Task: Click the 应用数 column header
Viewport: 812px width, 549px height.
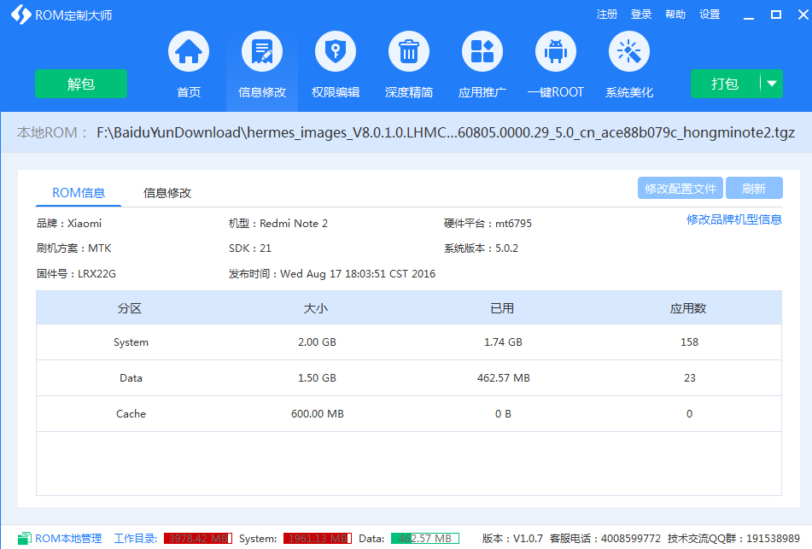Action: click(x=688, y=309)
